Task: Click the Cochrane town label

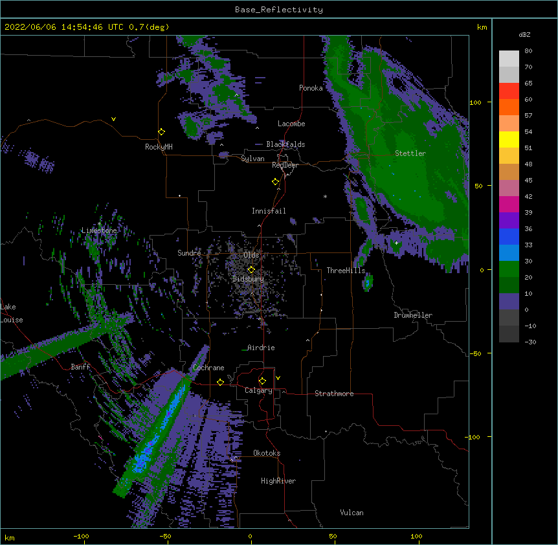Action: (208, 368)
